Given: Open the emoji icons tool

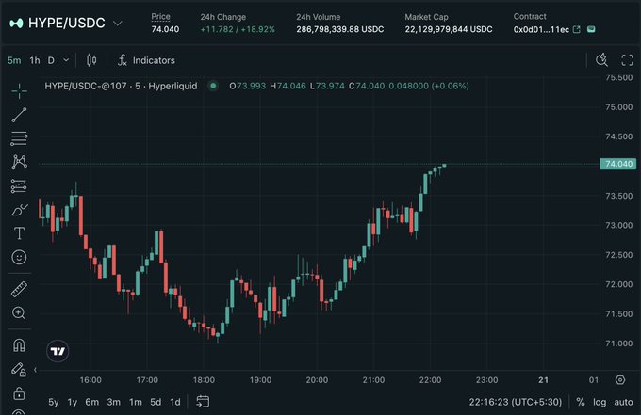Looking at the screenshot, I should point(19,257).
